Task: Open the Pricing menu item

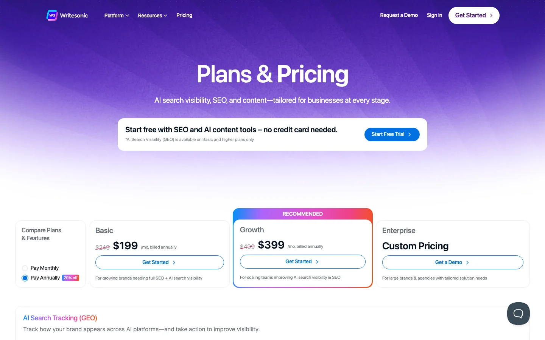Action: 184,15
